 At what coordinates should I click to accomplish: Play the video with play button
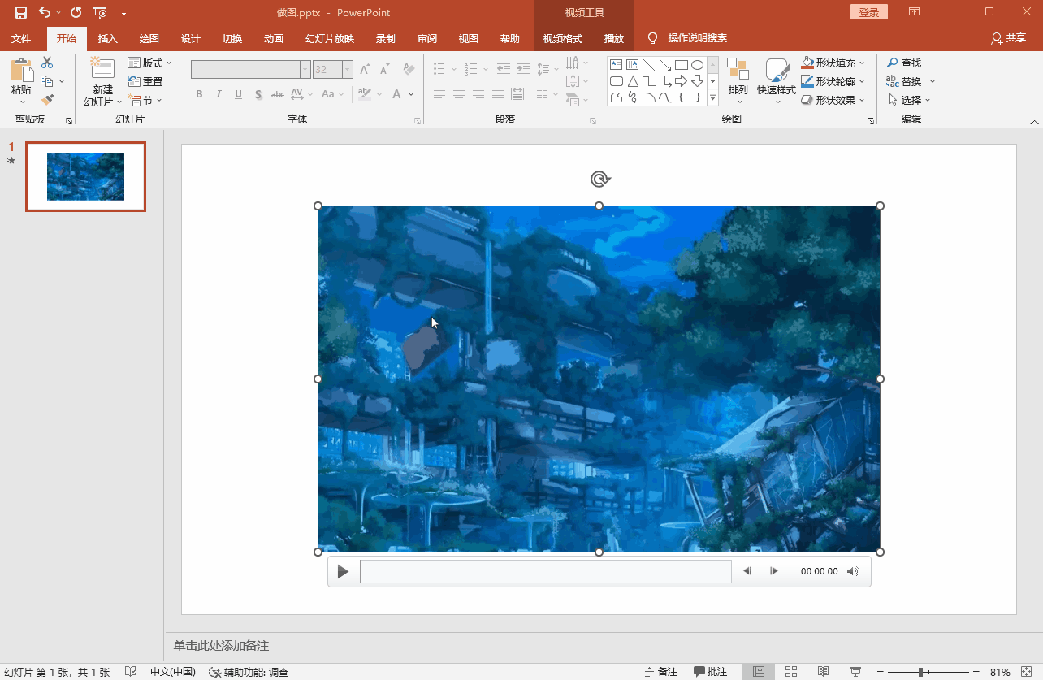click(343, 572)
